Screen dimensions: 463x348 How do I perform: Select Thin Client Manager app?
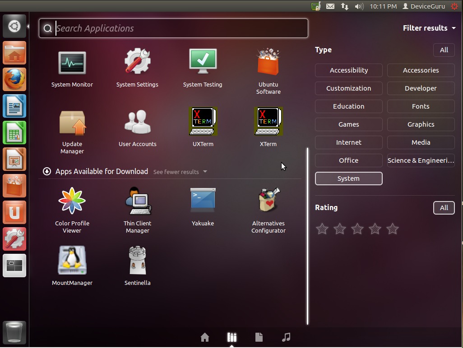(137, 210)
